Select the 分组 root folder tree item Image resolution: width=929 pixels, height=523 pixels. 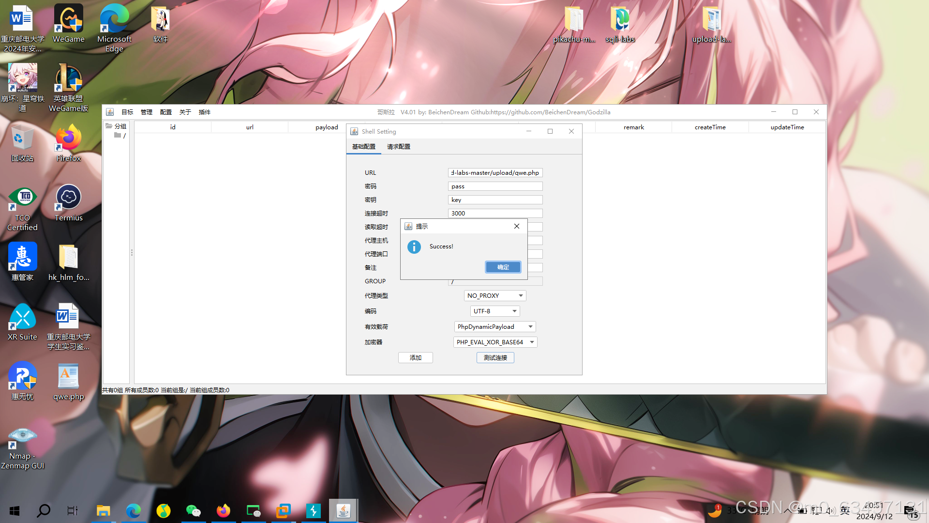[120, 126]
